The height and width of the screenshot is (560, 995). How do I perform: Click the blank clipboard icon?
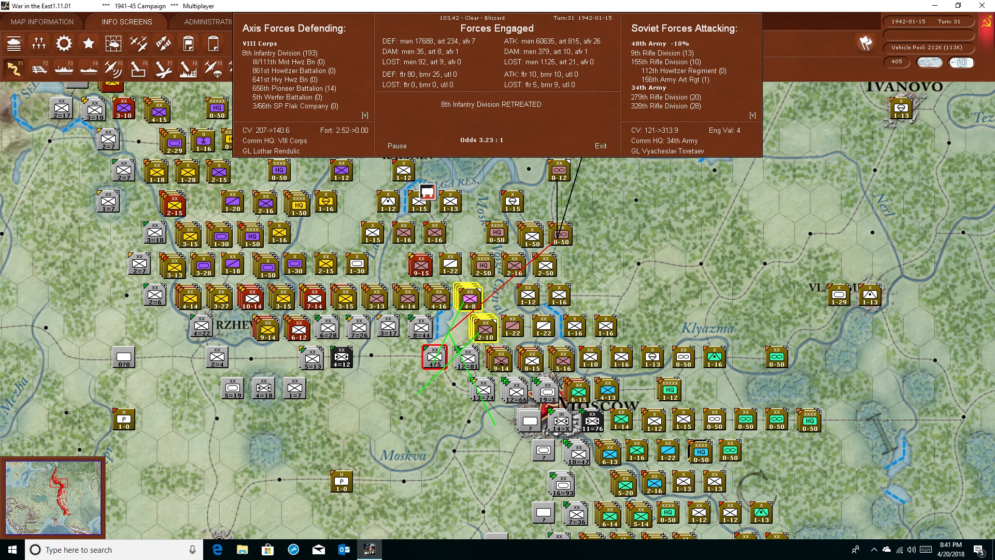(x=213, y=44)
